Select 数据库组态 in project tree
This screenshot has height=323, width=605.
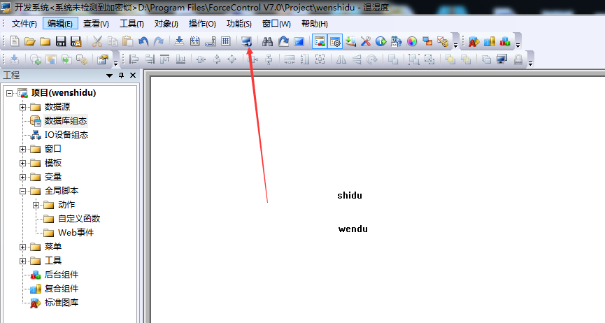66,121
